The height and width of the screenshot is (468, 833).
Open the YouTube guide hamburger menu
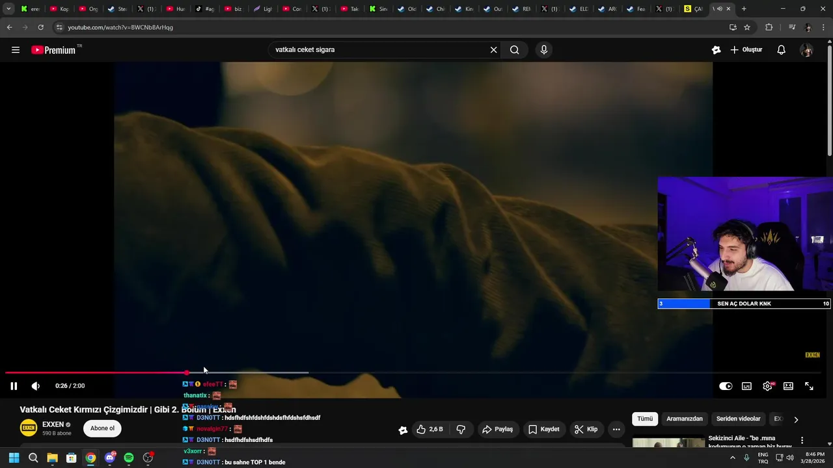(x=16, y=50)
